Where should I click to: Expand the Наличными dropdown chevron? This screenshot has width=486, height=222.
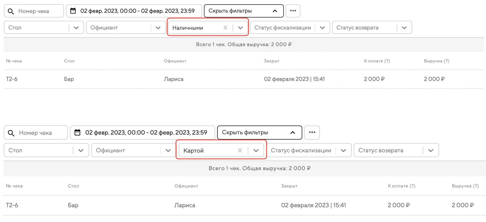pos(240,28)
